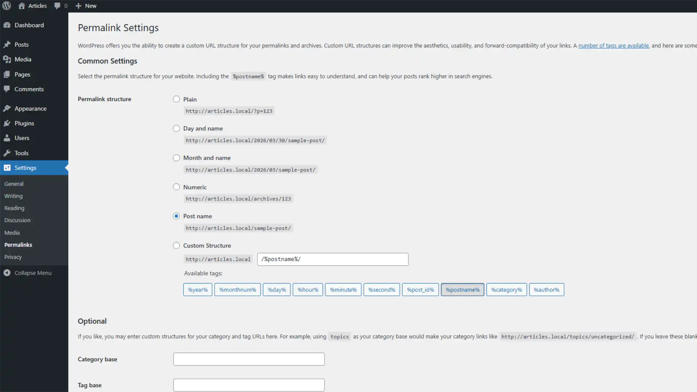Click the Settings sliders icon
This screenshot has width=697, height=392.
point(7,168)
